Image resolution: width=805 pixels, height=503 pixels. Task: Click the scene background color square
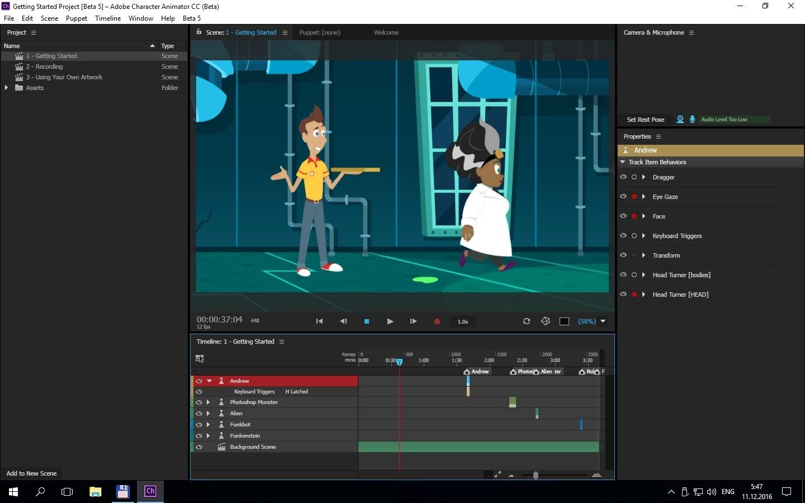tap(565, 321)
